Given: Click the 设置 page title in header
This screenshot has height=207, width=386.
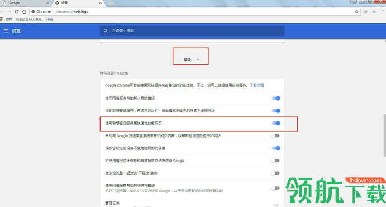Looking at the screenshot, I should point(16,31).
